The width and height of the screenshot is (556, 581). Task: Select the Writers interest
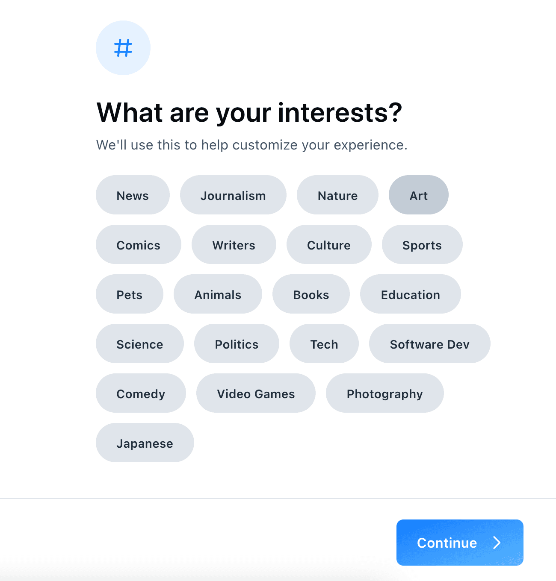pyautogui.click(x=234, y=245)
